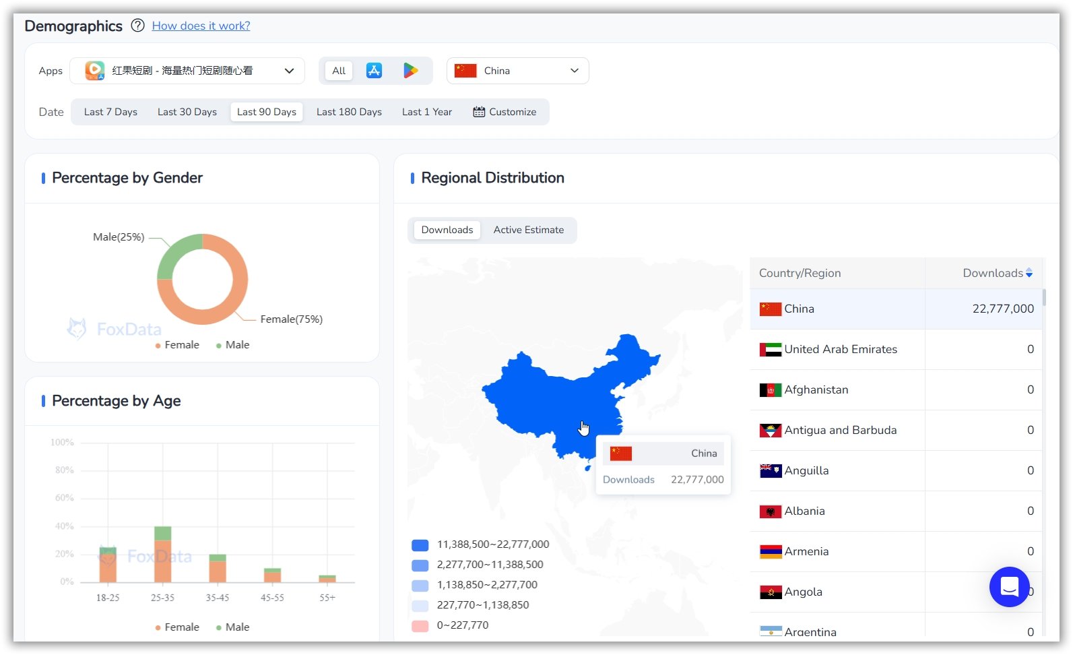Select the Armenia row

[x=896, y=551]
